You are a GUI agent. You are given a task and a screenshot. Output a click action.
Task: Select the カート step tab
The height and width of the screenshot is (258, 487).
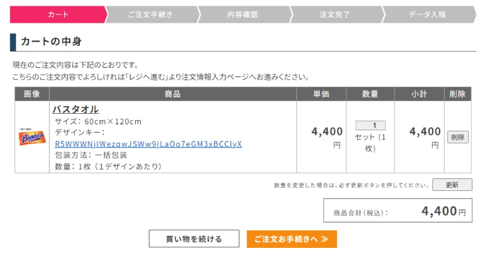coord(58,15)
